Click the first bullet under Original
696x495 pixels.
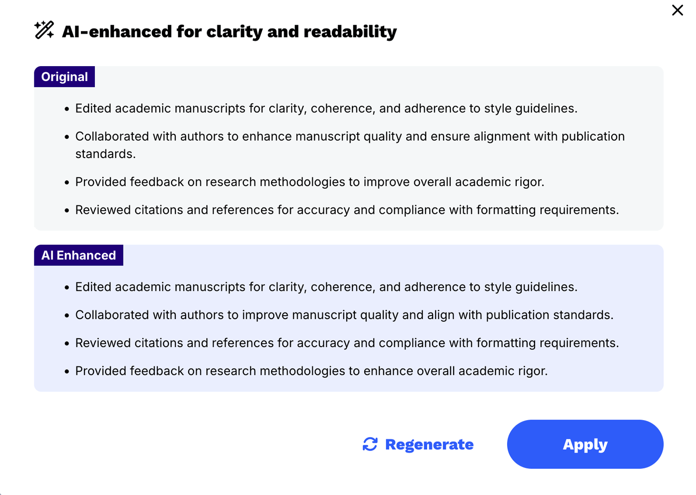click(326, 108)
